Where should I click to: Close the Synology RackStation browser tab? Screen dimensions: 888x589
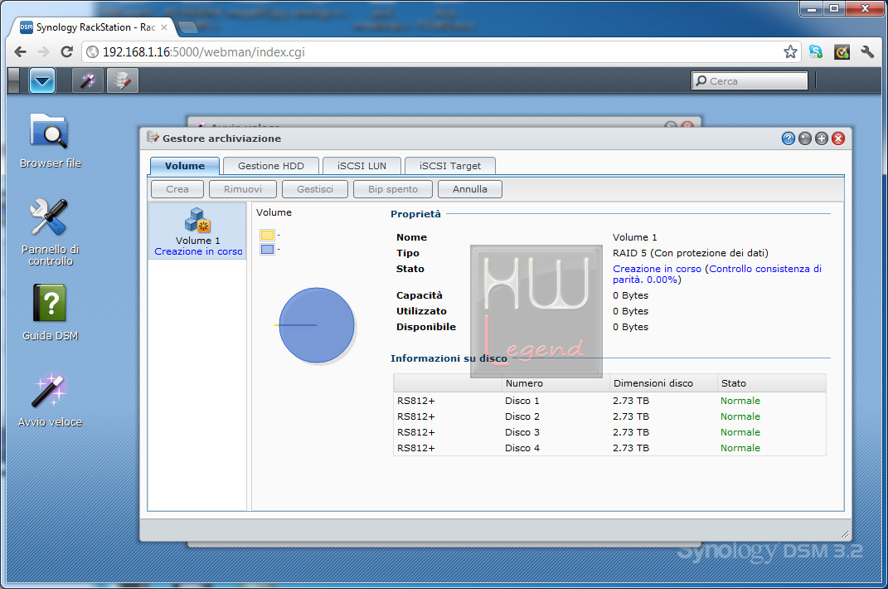[x=164, y=27]
